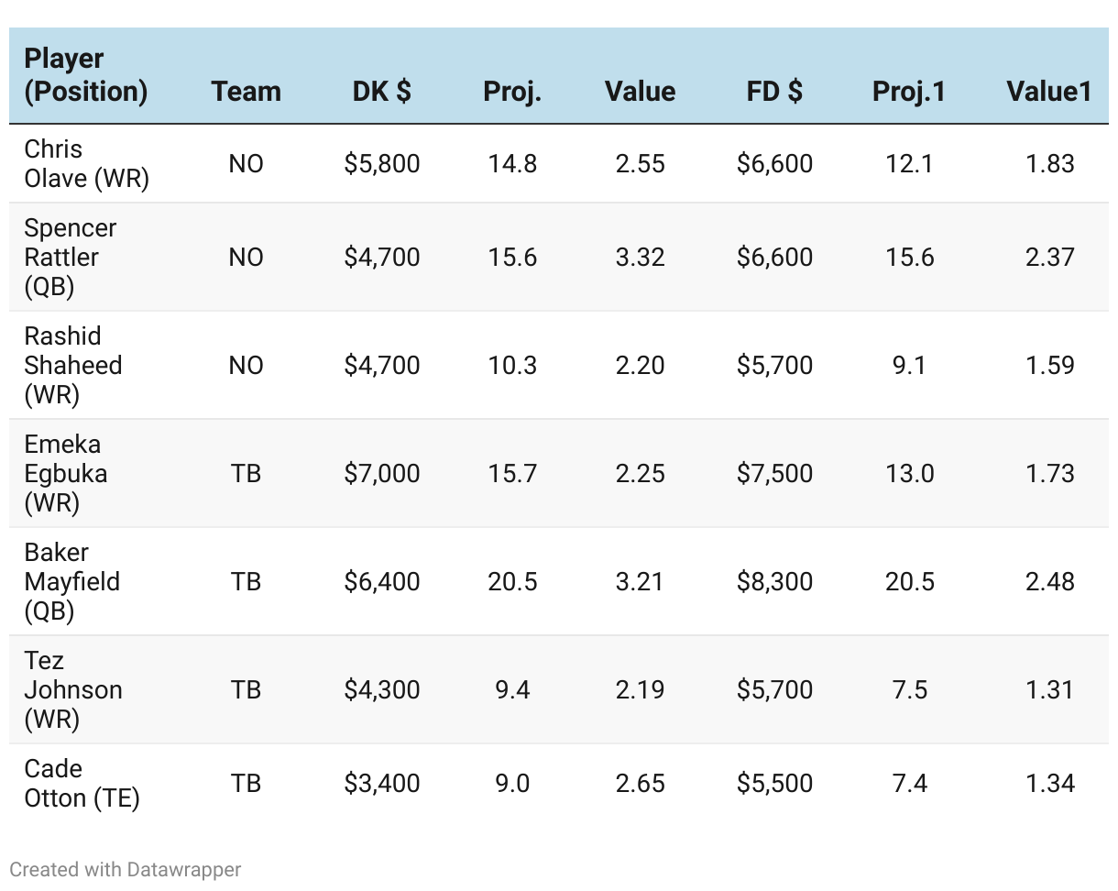The width and height of the screenshot is (1118, 891).
Task: Click the Team column header
Action: [246, 91]
